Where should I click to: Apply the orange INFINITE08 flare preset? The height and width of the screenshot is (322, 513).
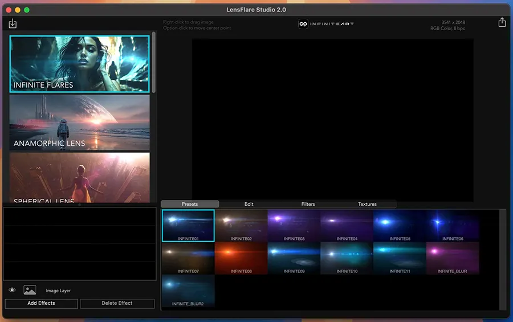coord(241,258)
